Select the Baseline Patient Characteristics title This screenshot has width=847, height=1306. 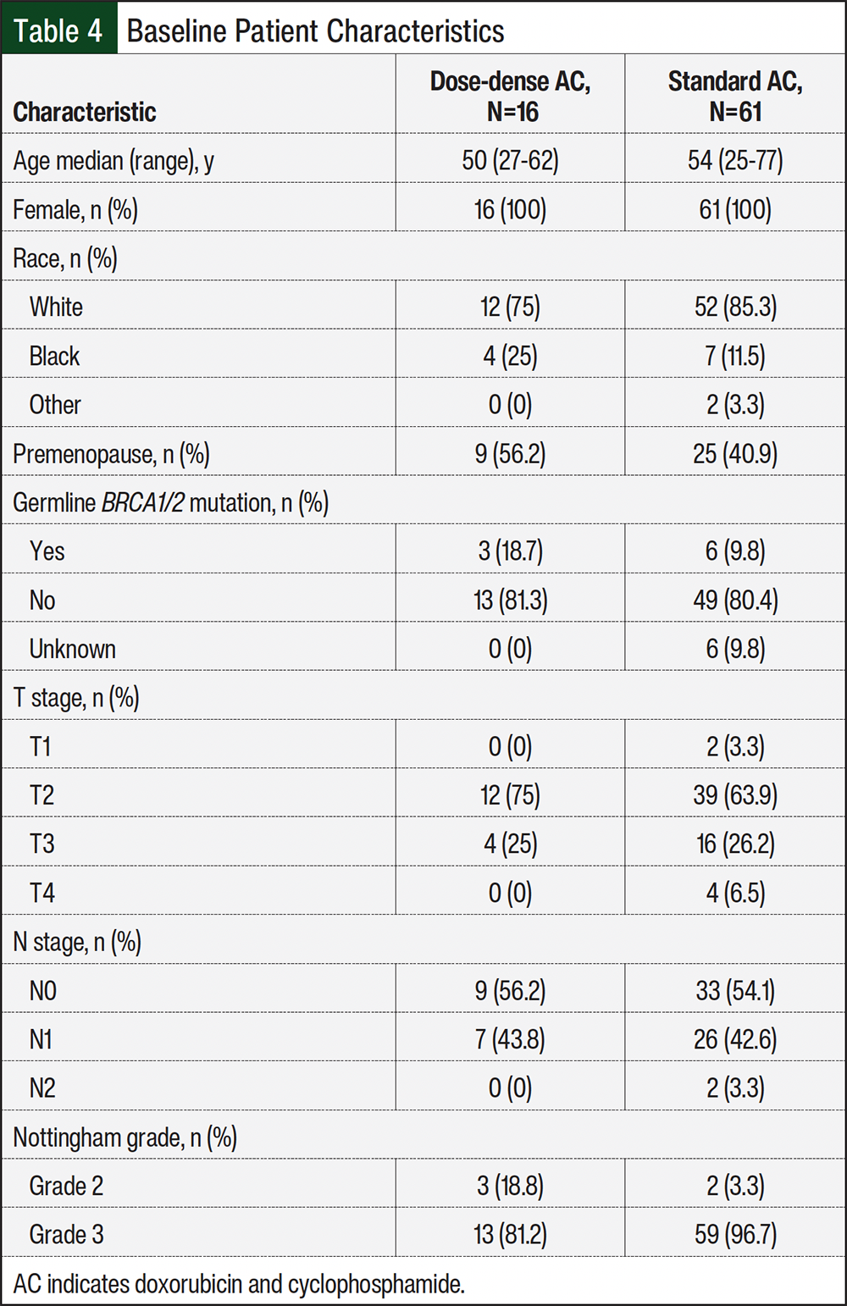click(315, 31)
